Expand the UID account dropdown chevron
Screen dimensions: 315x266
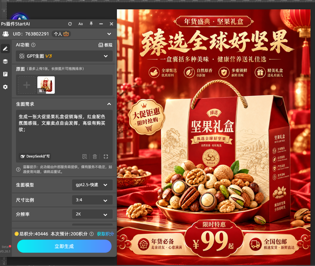(x=109, y=34)
